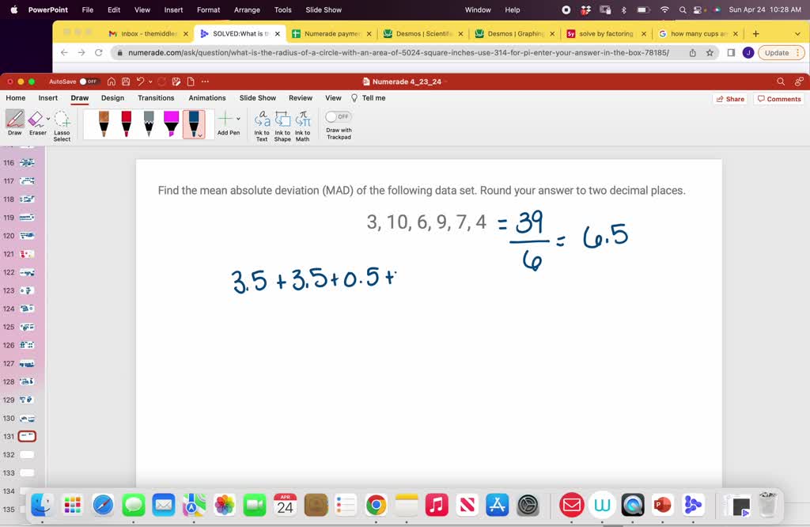Open the Comments pane button
The width and height of the screenshot is (810, 527).
pyautogui.click(x=778, y=99)
